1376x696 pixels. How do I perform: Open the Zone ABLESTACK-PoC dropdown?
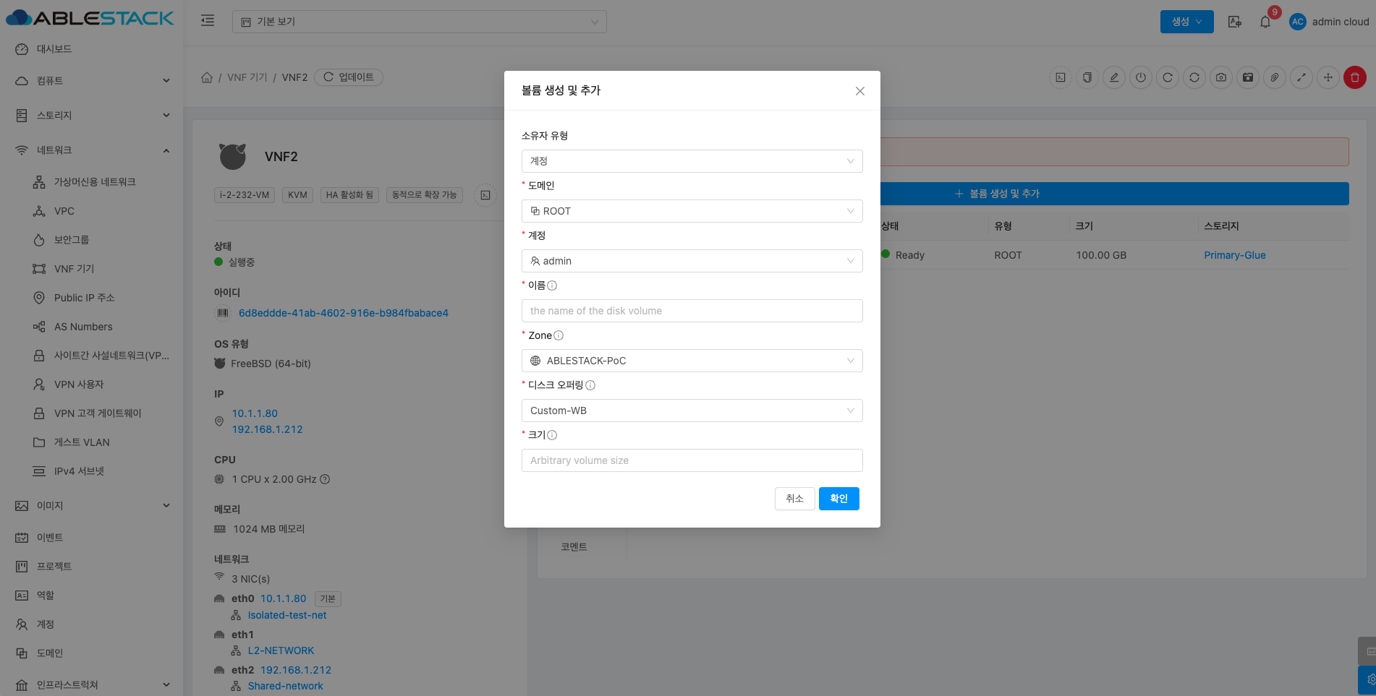point(692,361)
